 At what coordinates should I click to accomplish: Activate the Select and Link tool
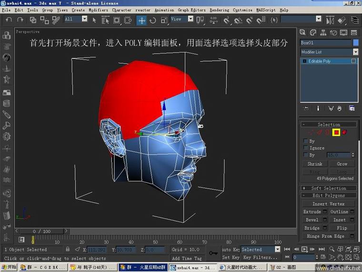pyautogui.click(x=33, y=20)
